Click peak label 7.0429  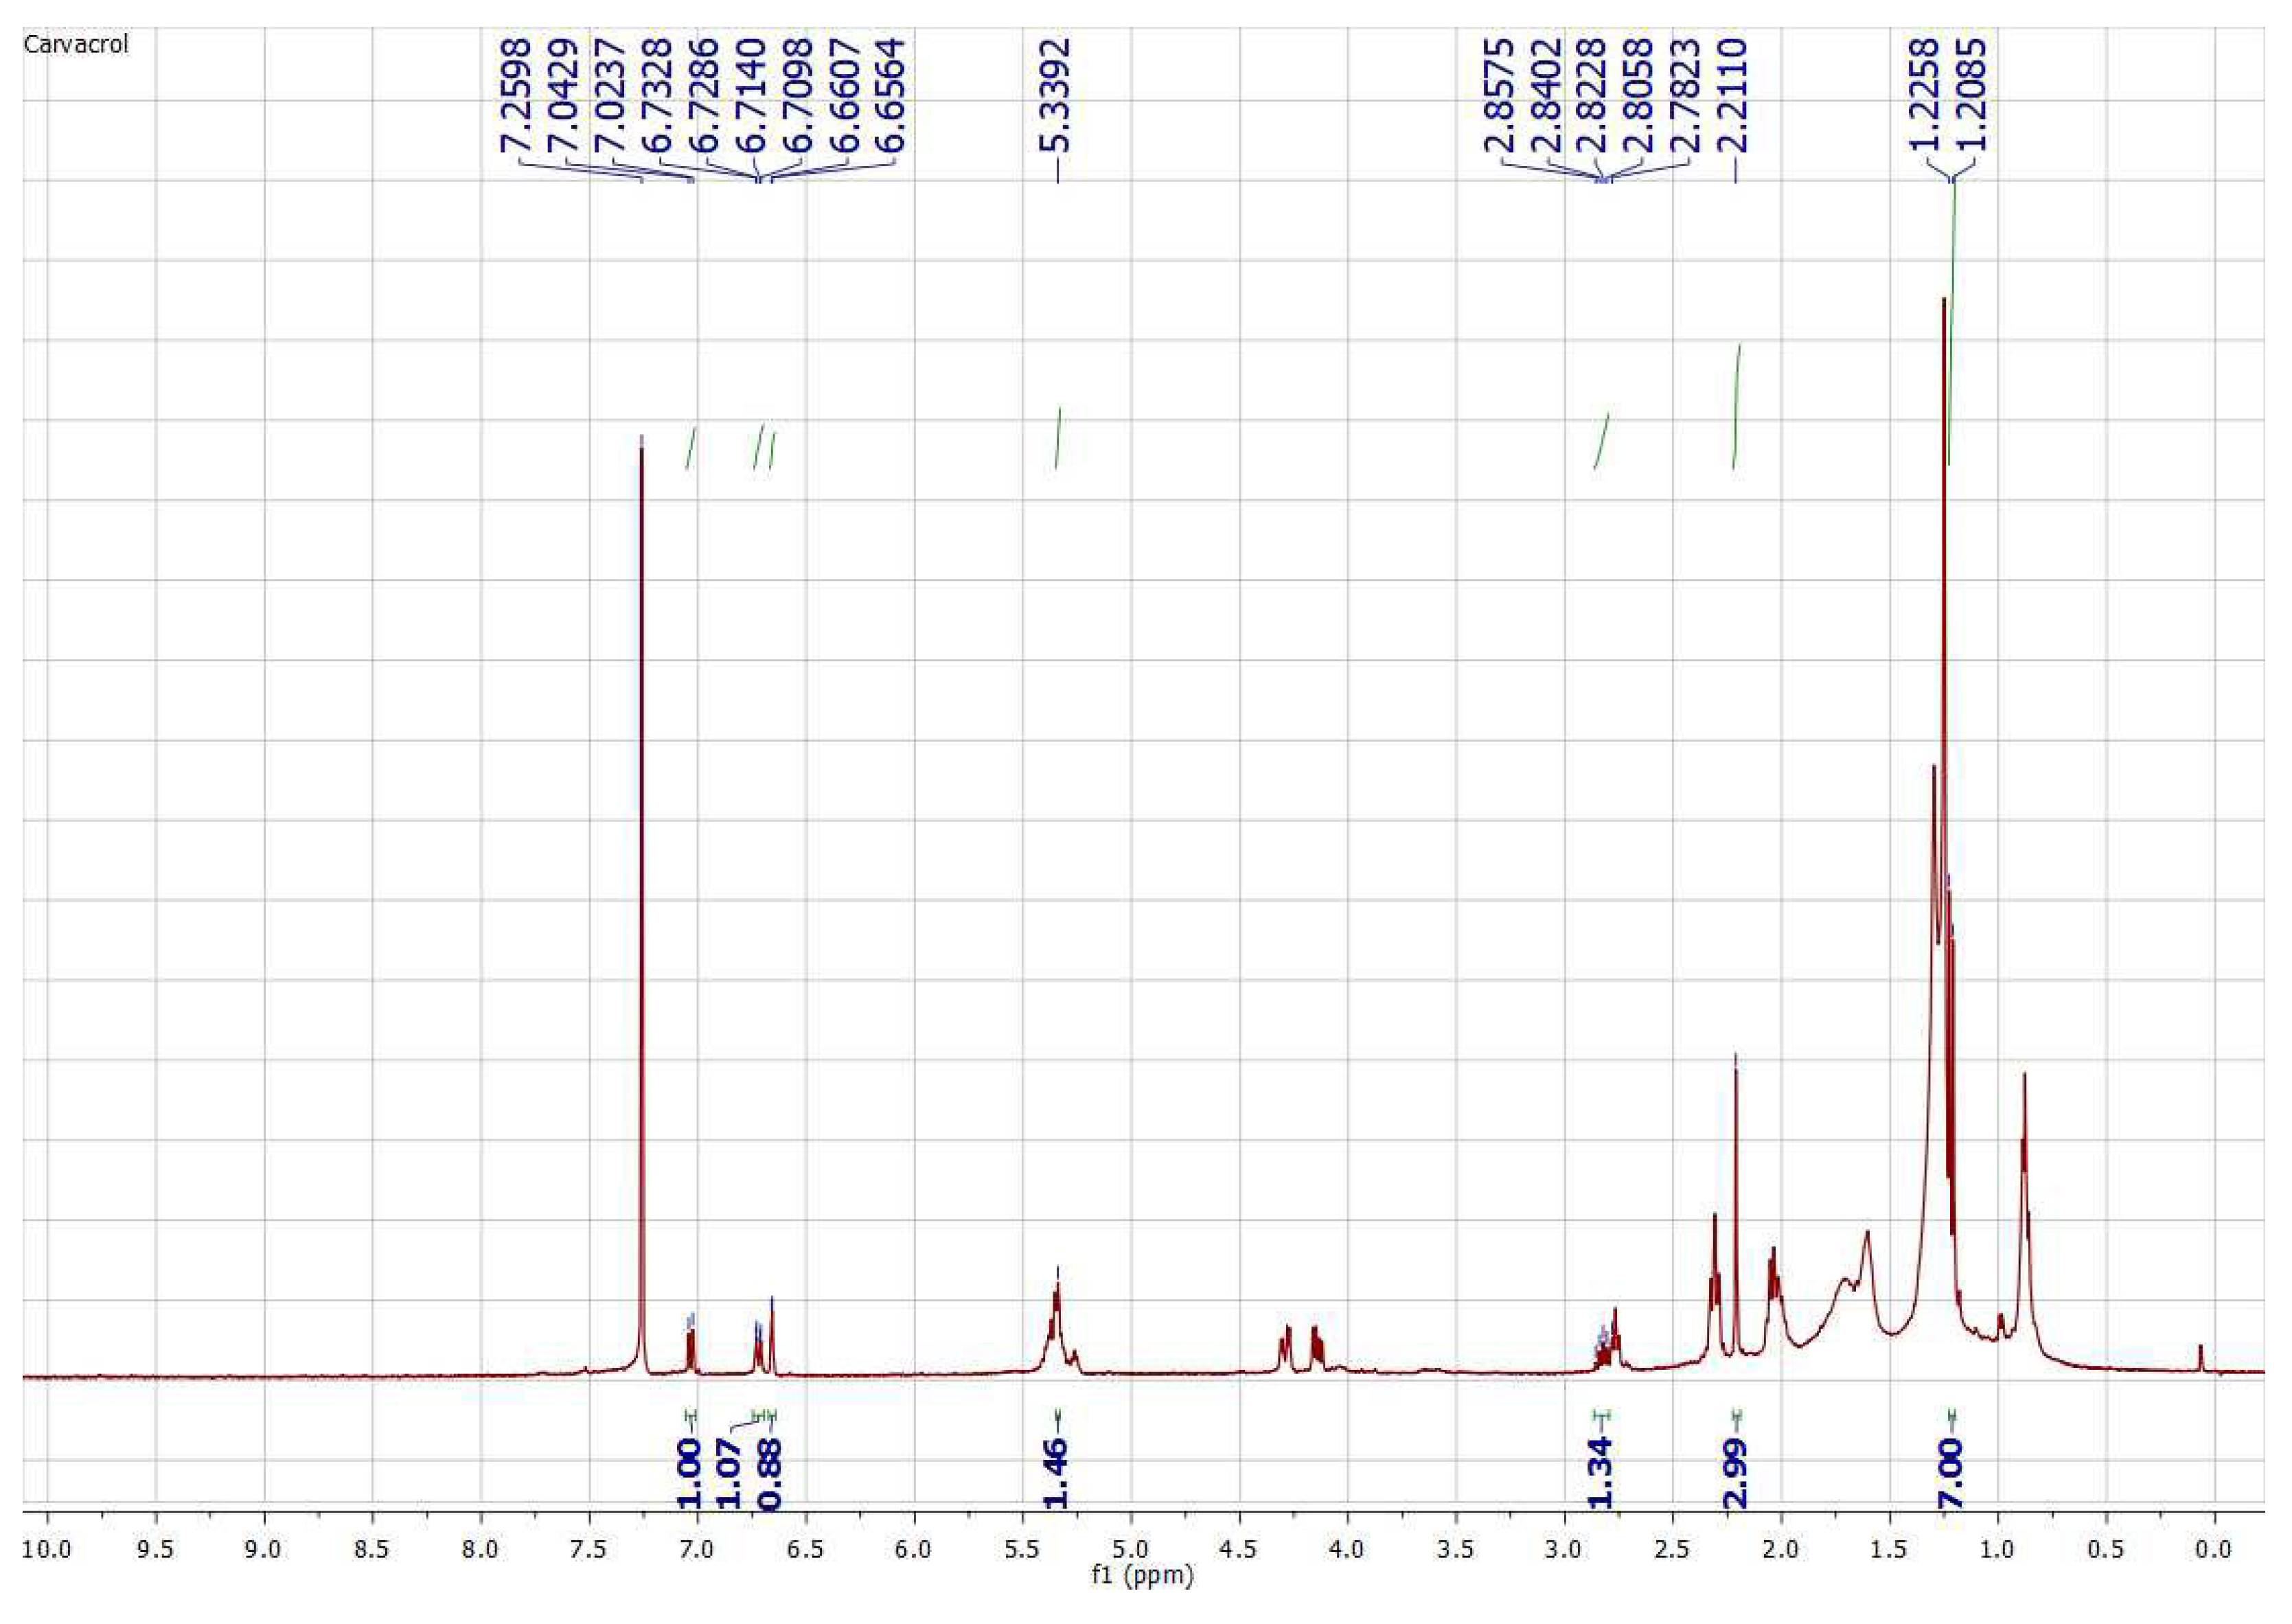coord(563,96)
